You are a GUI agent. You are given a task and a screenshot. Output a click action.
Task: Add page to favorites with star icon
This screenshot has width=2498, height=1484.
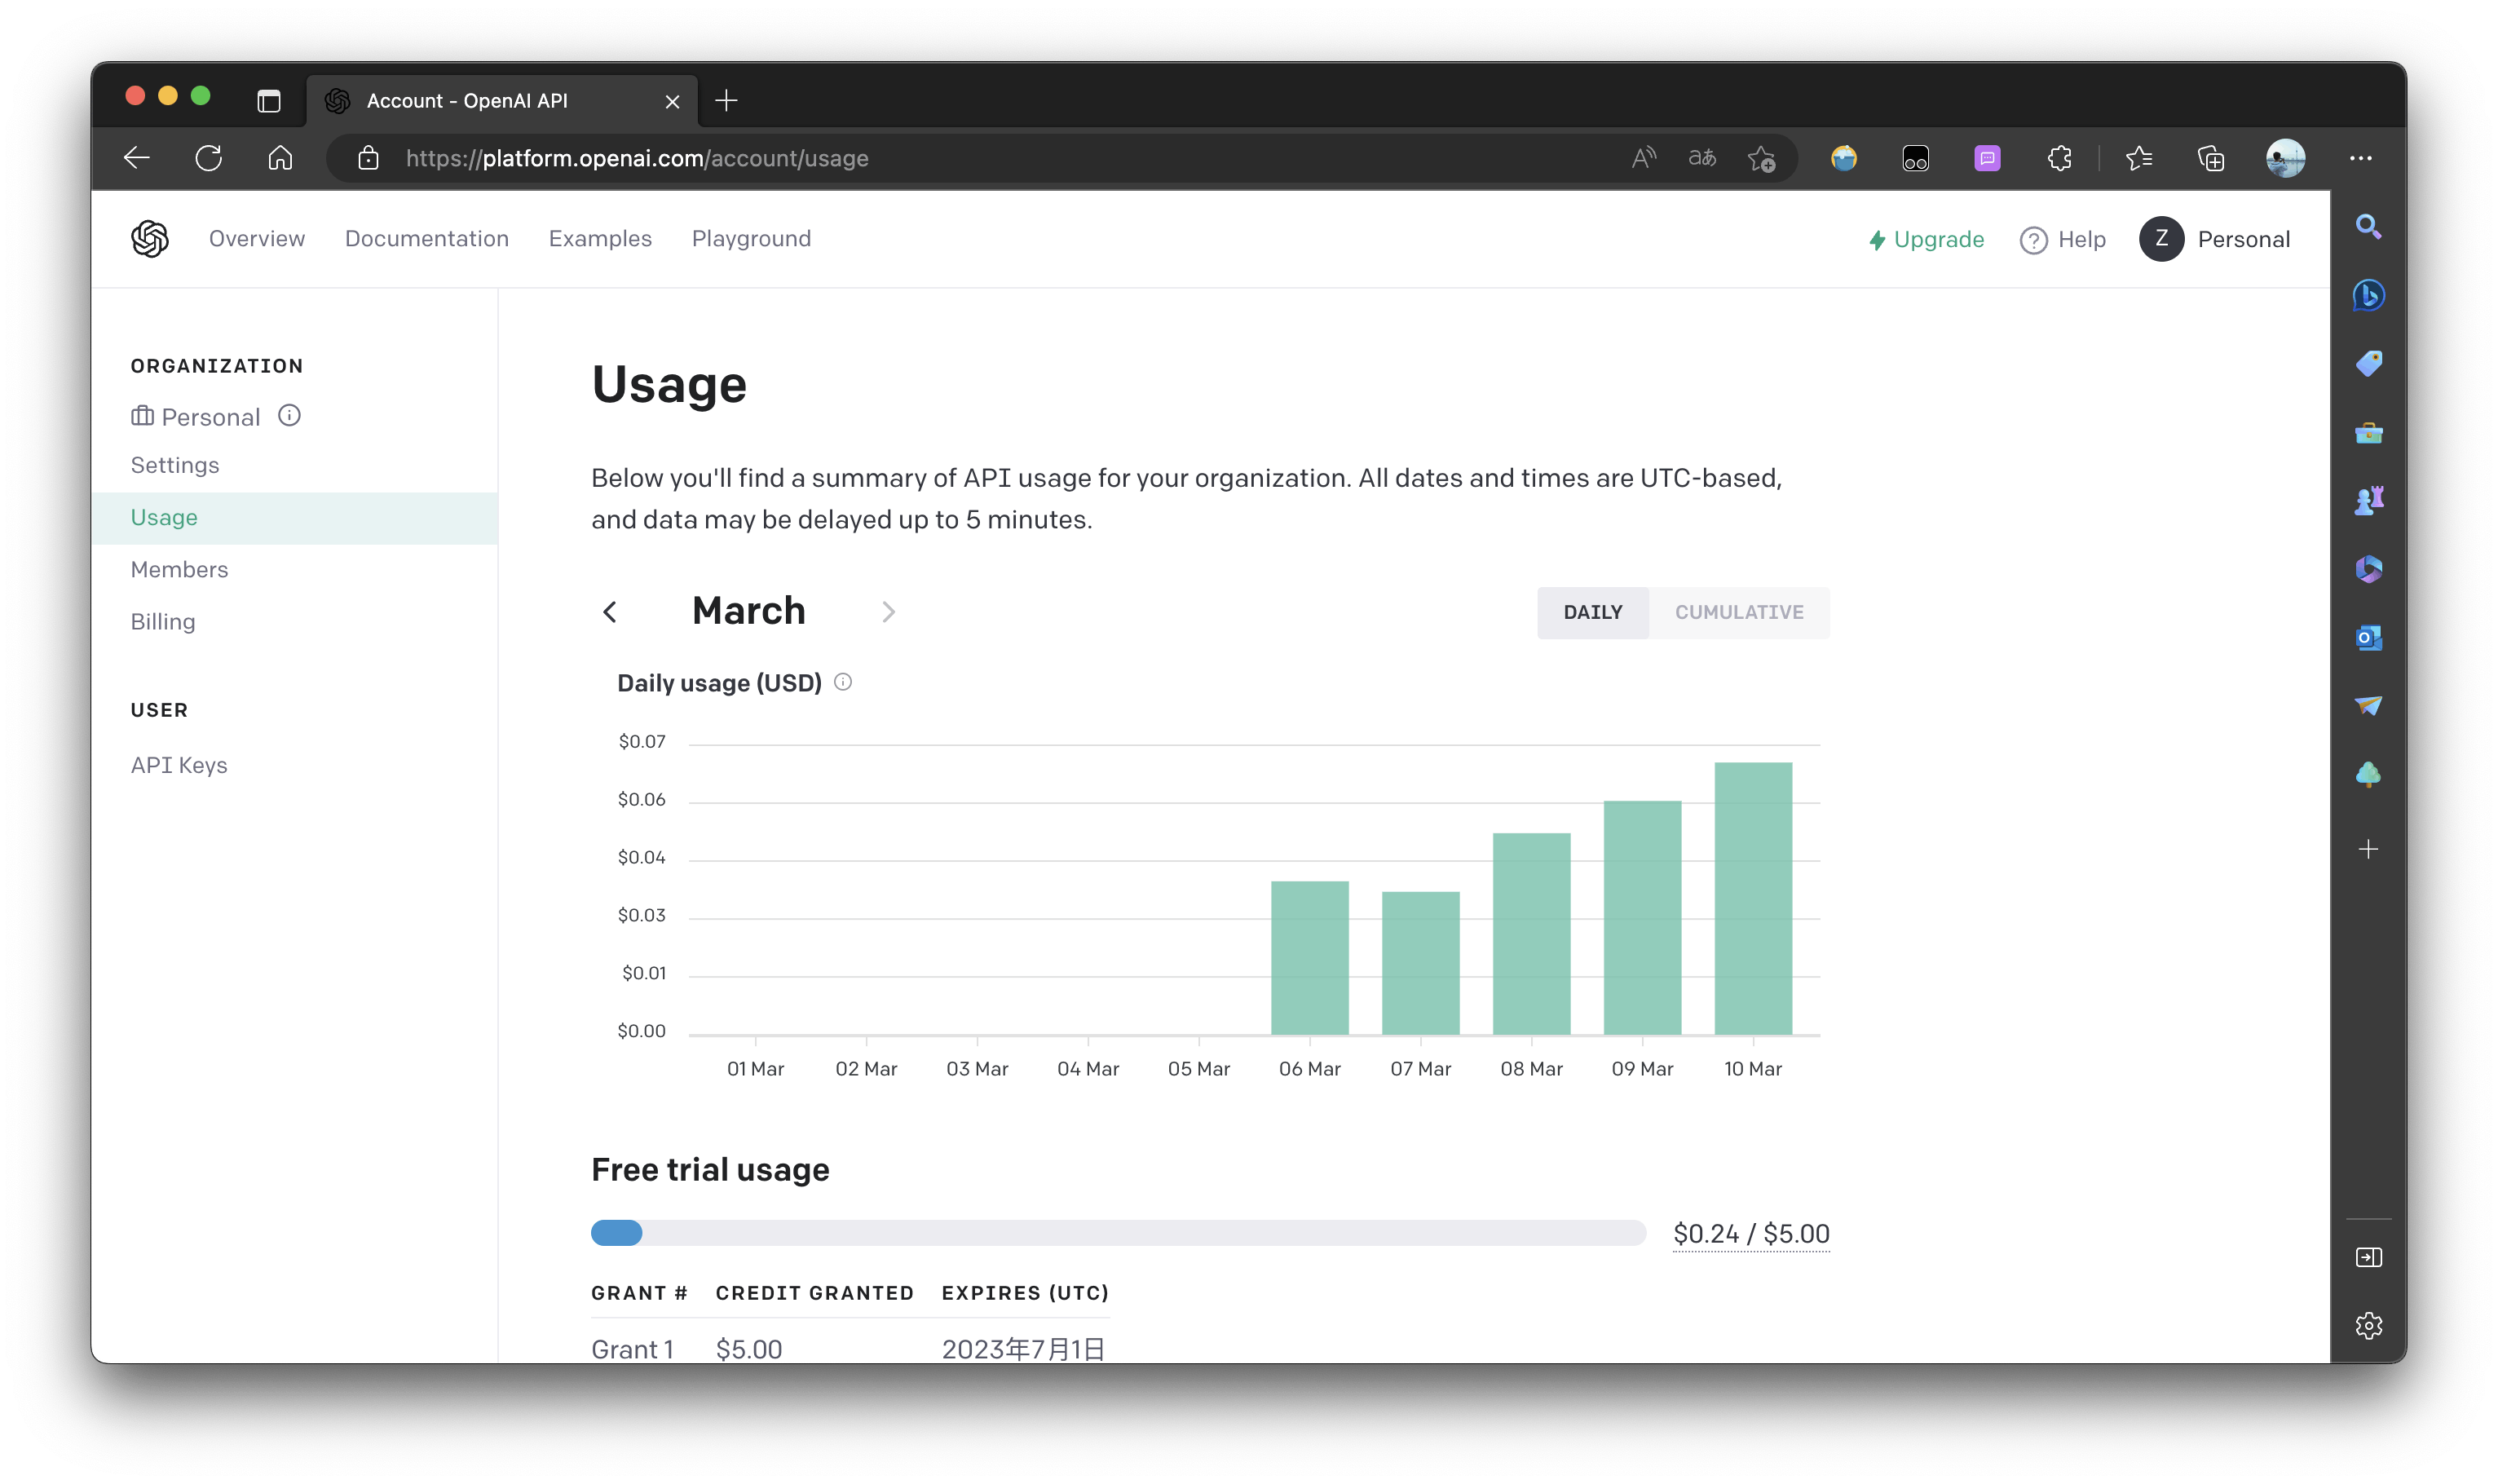coord(1761,158)
